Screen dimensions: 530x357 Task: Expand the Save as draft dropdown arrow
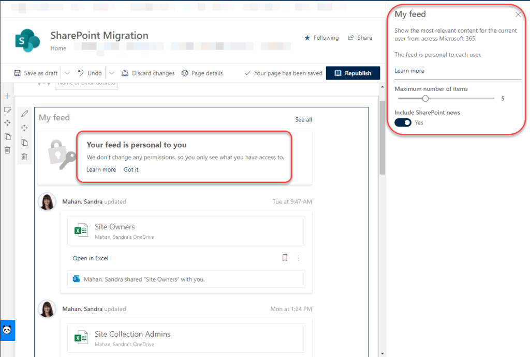point(67,73)
